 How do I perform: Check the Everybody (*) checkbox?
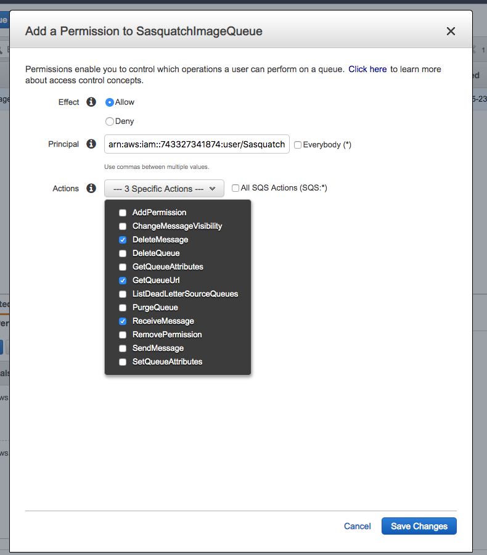(298, 145)
